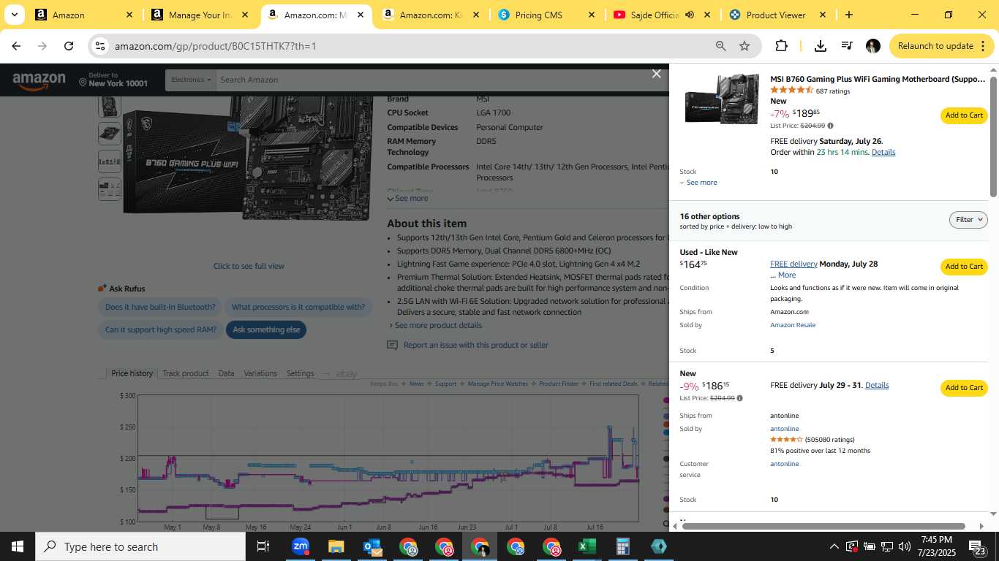Switch to the Manage Your Inventory tab
The height and width of the screenshot is (561, 999).
[198, 15]
